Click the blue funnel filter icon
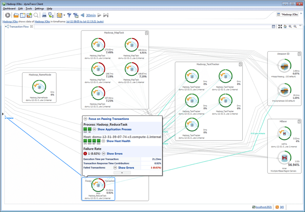The image size is (305, 212). tap(69, 15)
